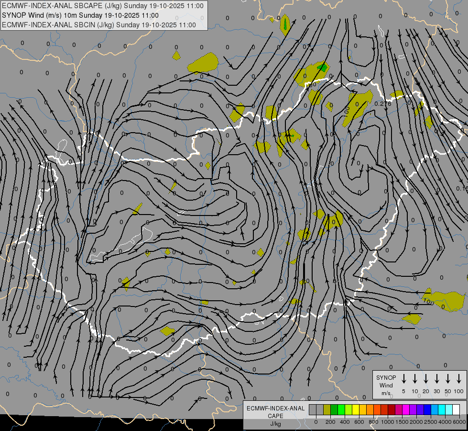The image size is (468, 431).
Task: Click the 30 label in wind legend
Action: pos(436,391)
